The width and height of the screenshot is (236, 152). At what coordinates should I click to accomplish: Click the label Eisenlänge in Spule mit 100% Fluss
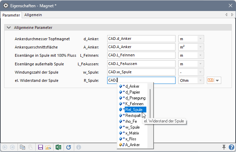(45, 55)
